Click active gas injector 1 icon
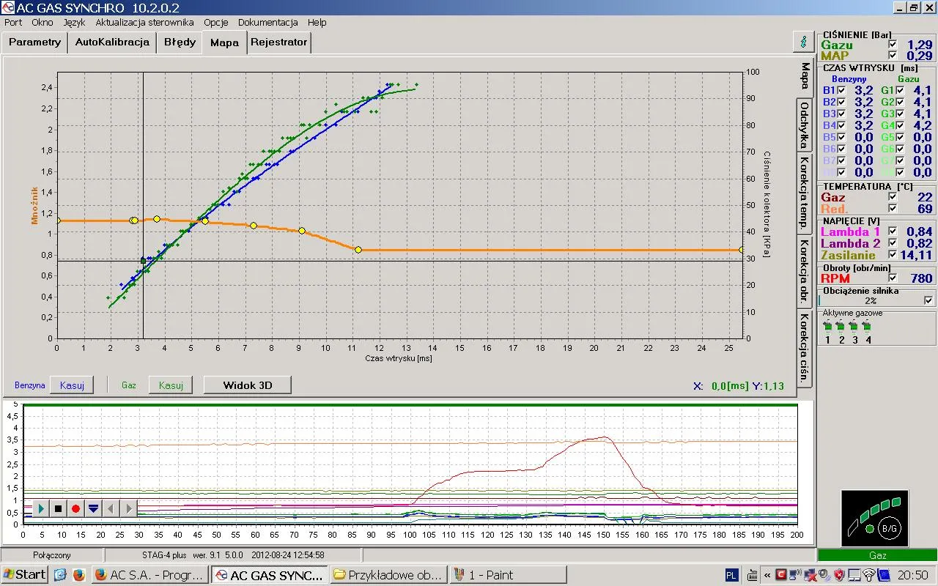 pyautogui.click(x=827, y=327)
